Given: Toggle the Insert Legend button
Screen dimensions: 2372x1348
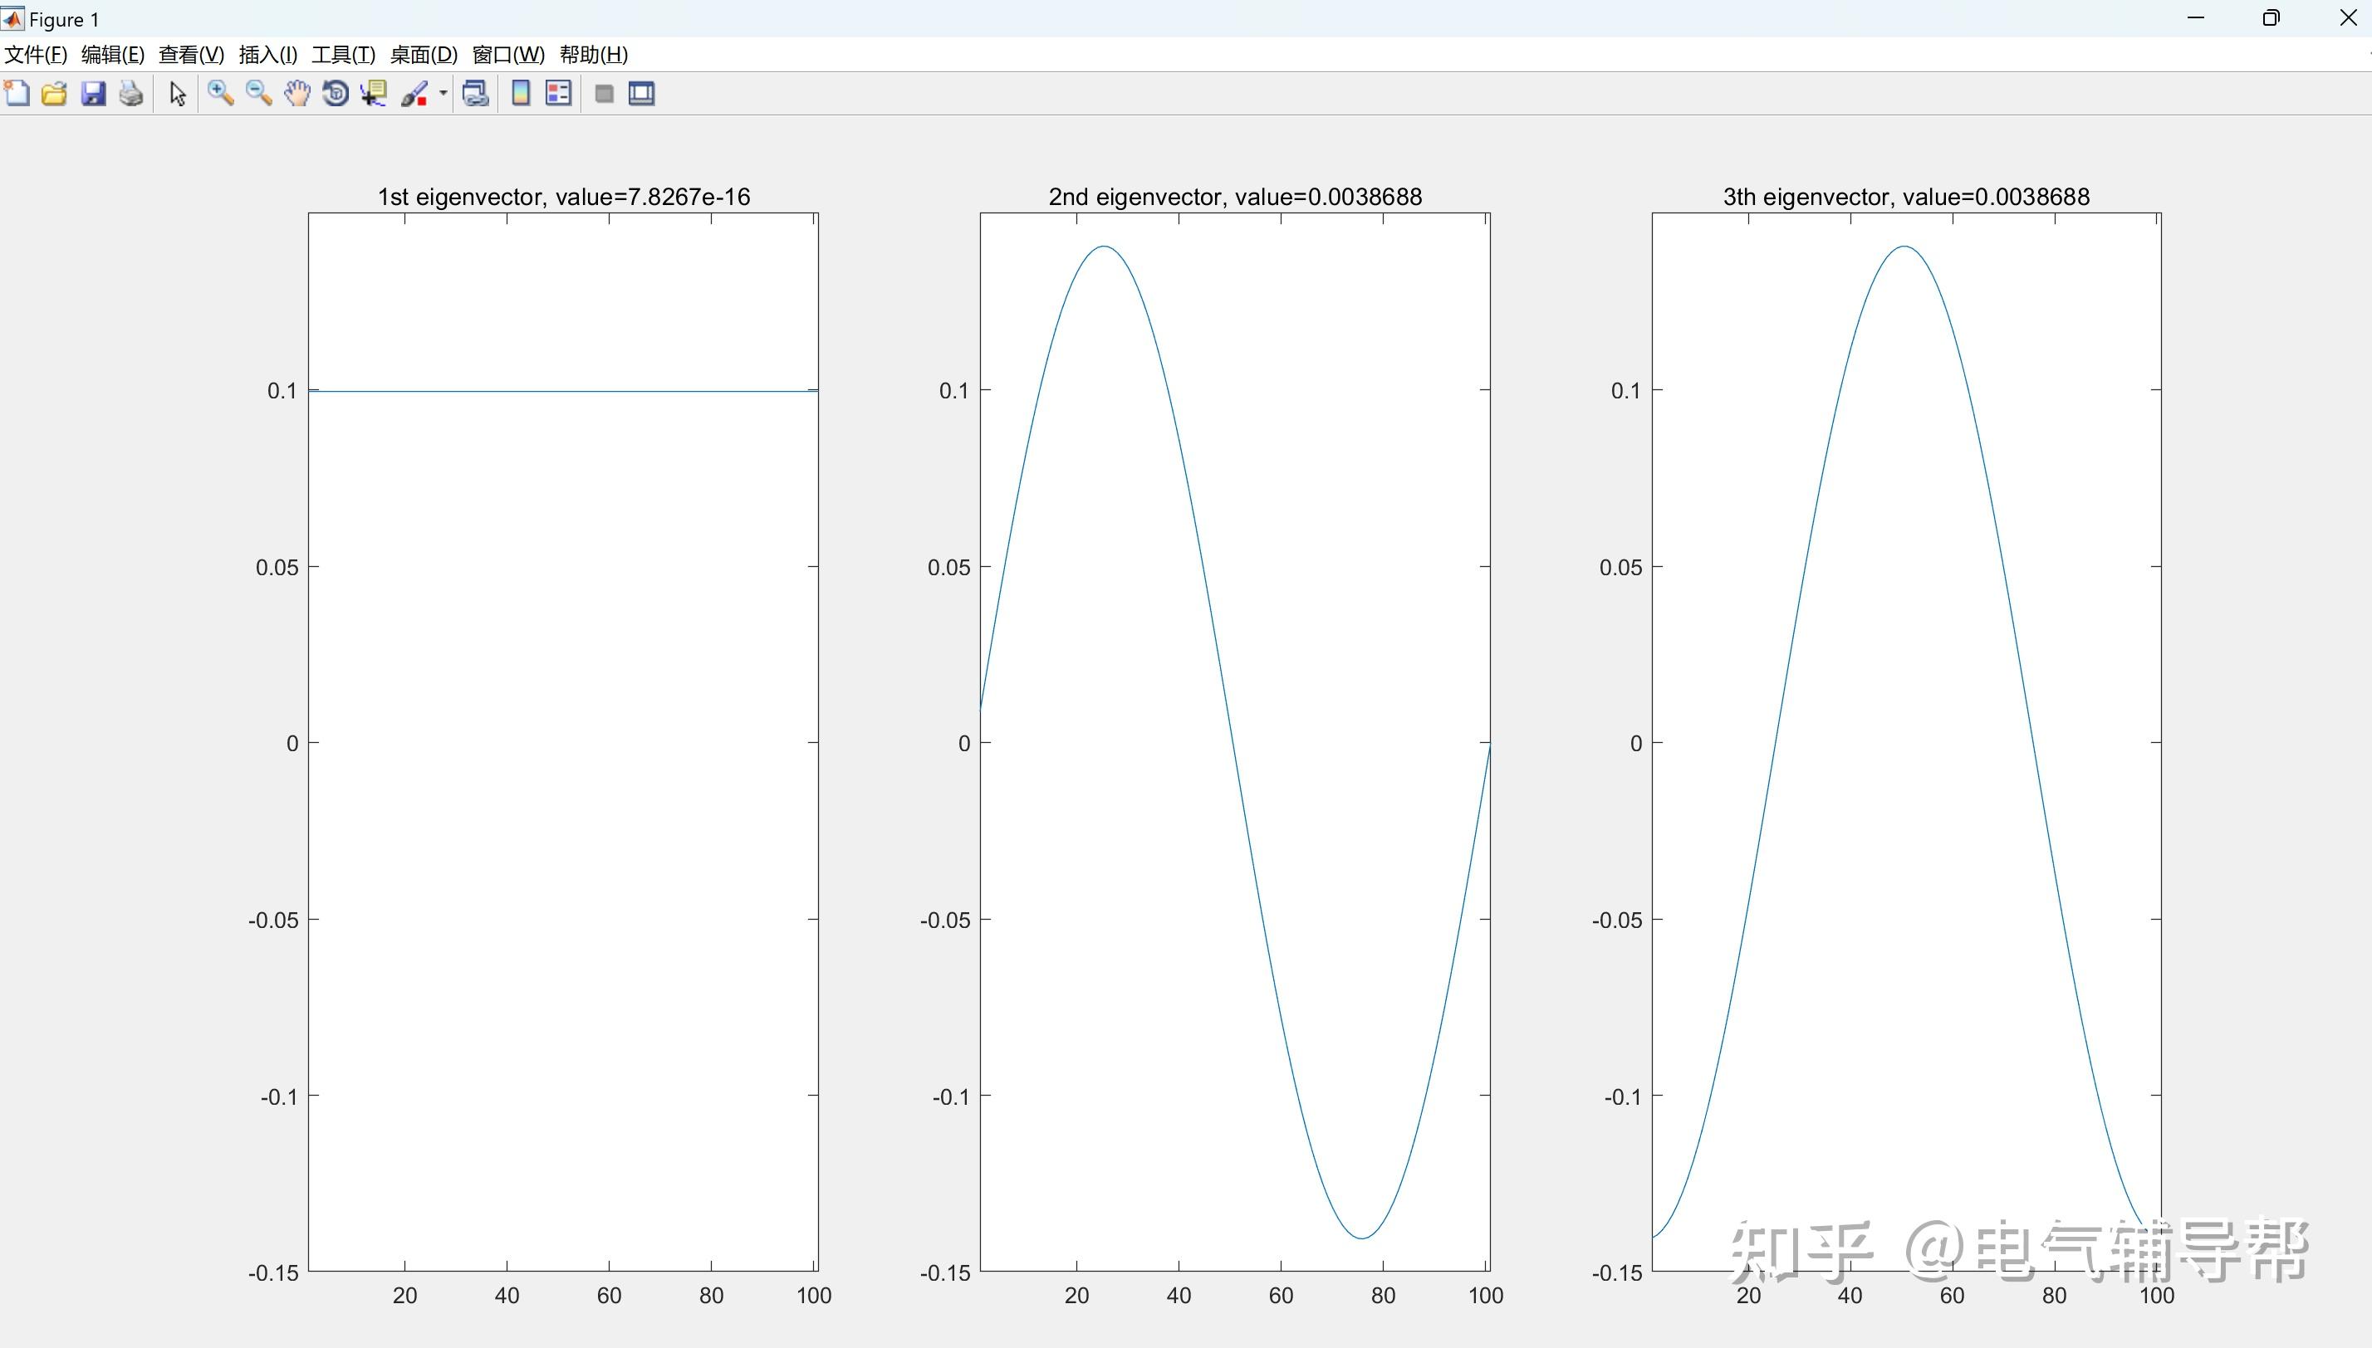Looking at the screenshot, I should pos(558,94).
